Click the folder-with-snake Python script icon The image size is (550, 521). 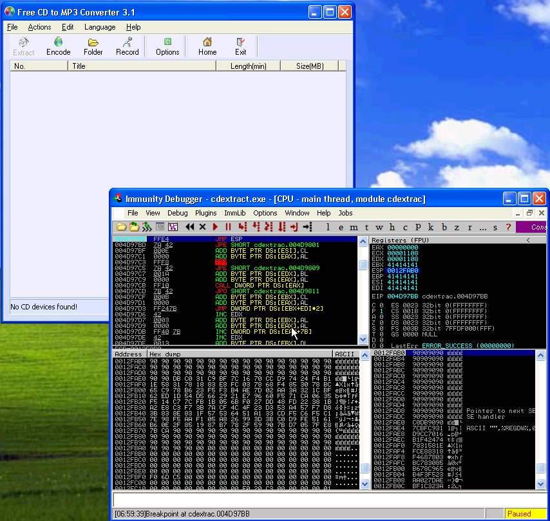click(134, 227)
